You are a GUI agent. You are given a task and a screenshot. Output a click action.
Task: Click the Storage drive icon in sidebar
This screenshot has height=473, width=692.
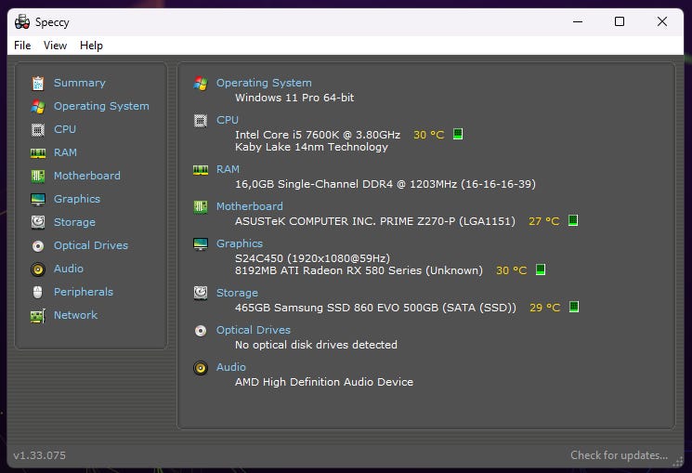[x=38, y=222]
